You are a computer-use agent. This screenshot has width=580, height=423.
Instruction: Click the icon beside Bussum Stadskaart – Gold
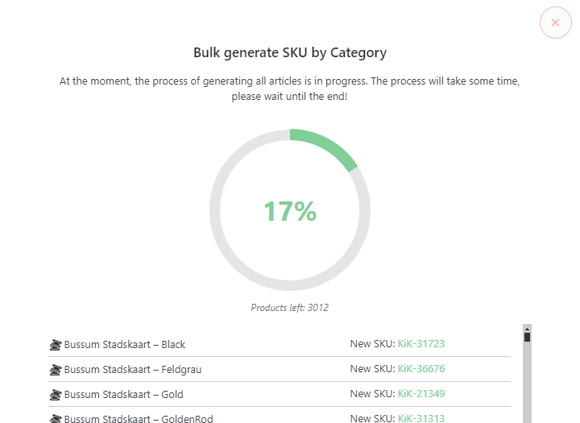(x=56, y=395)
